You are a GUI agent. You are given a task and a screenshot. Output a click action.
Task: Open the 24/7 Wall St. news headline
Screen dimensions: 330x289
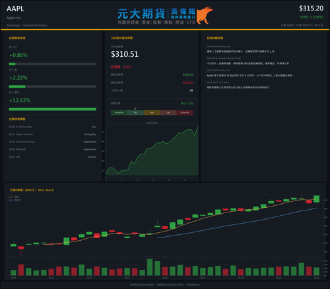[238, 87]
